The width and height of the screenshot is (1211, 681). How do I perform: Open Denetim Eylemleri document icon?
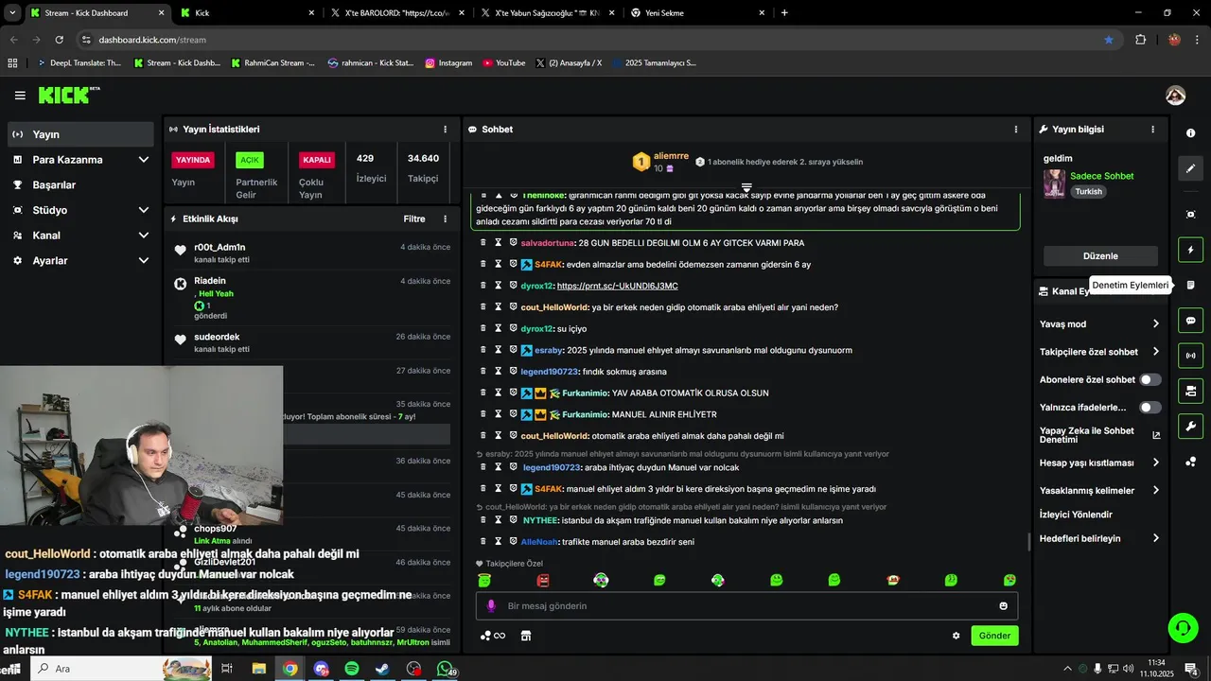[x=1190, y=285]
